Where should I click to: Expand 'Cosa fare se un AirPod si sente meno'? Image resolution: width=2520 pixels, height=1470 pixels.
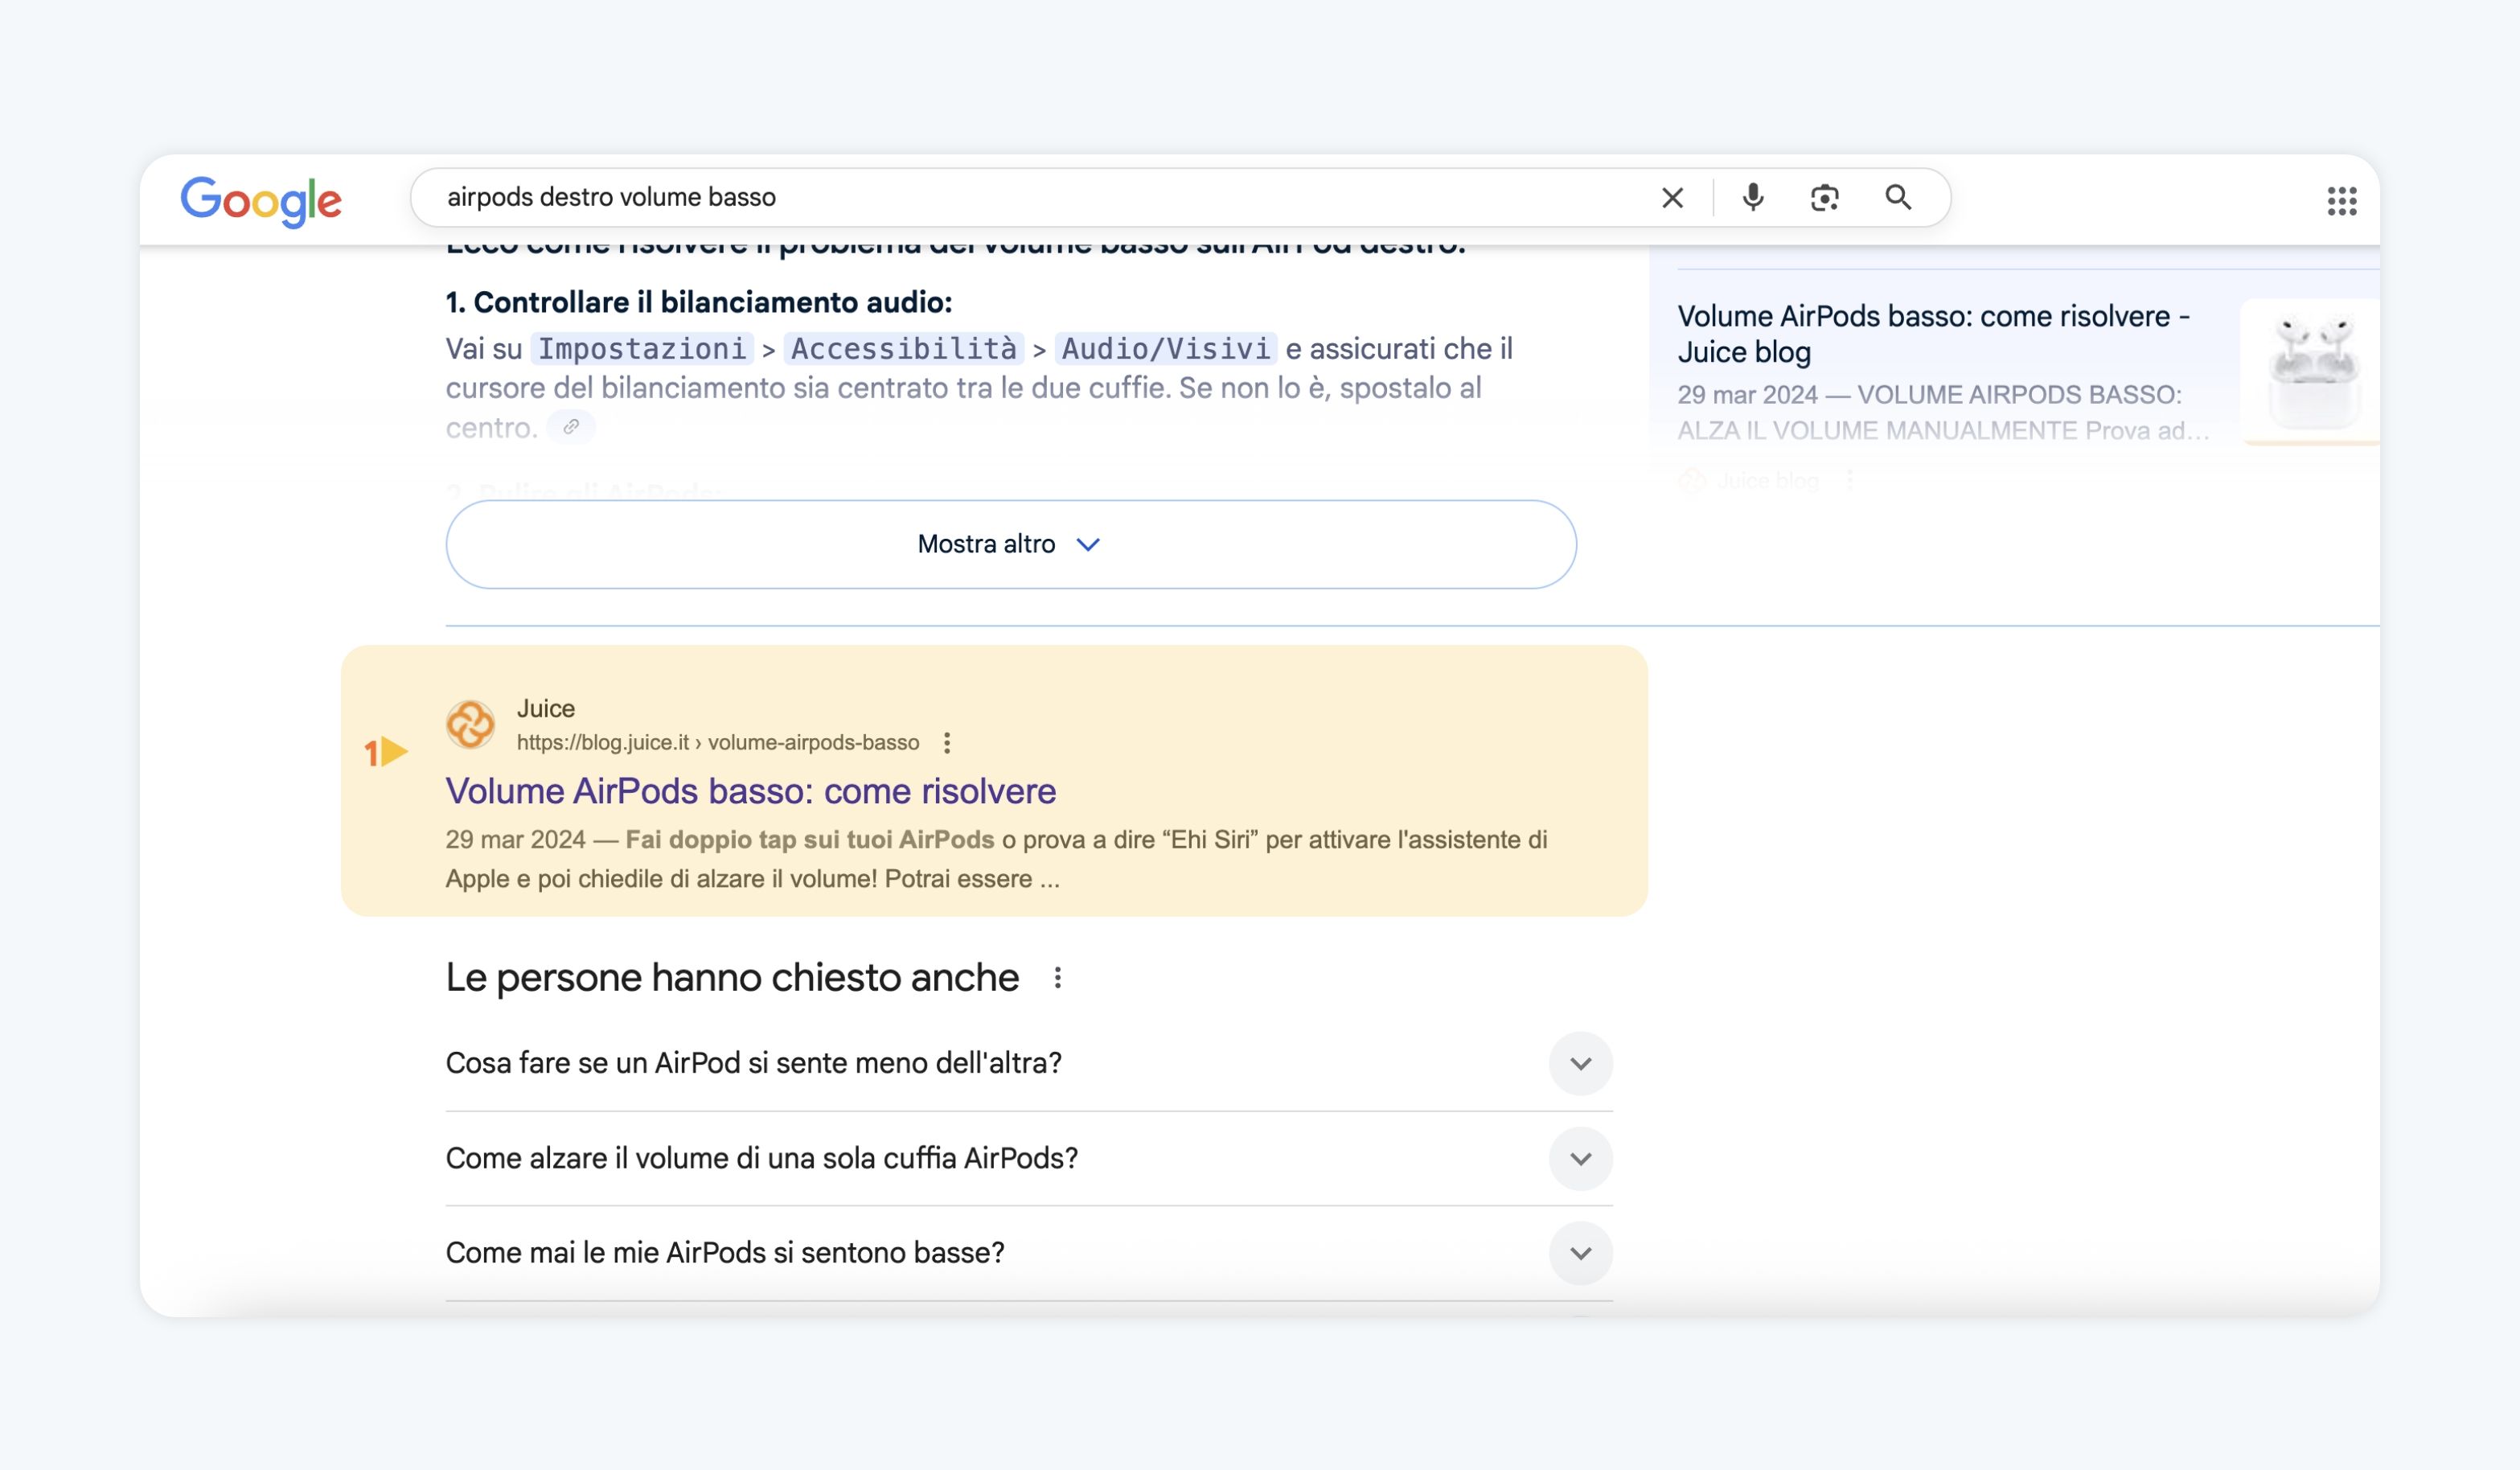[1029, 1063]
